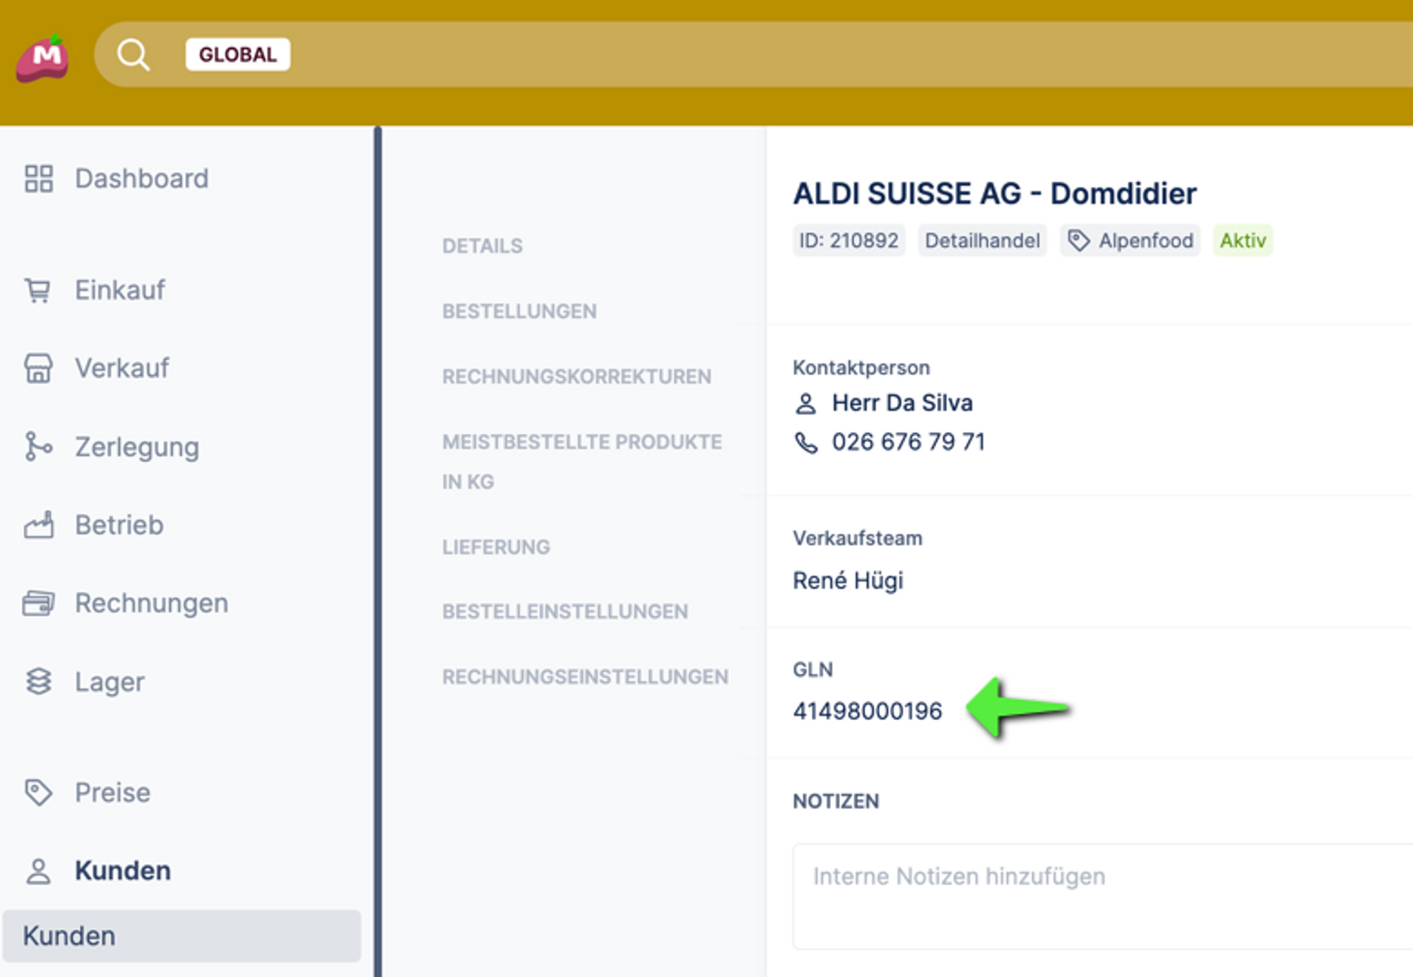Go to the Lieferung section
1413x977 pixels.
pyautogui.click(x=496, y=547)
